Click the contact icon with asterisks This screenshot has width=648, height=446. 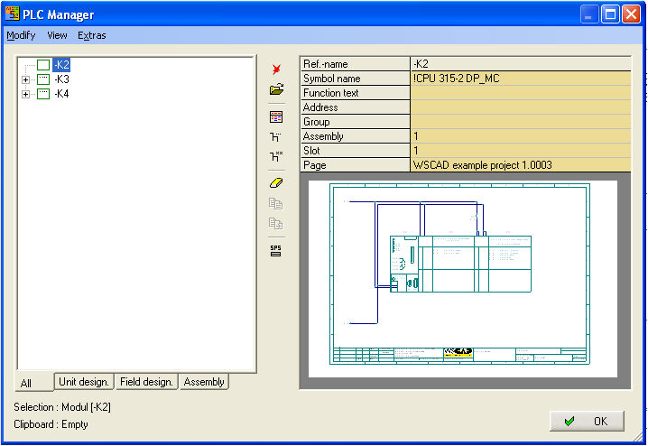pyautogui.click(x=276, y=157)
